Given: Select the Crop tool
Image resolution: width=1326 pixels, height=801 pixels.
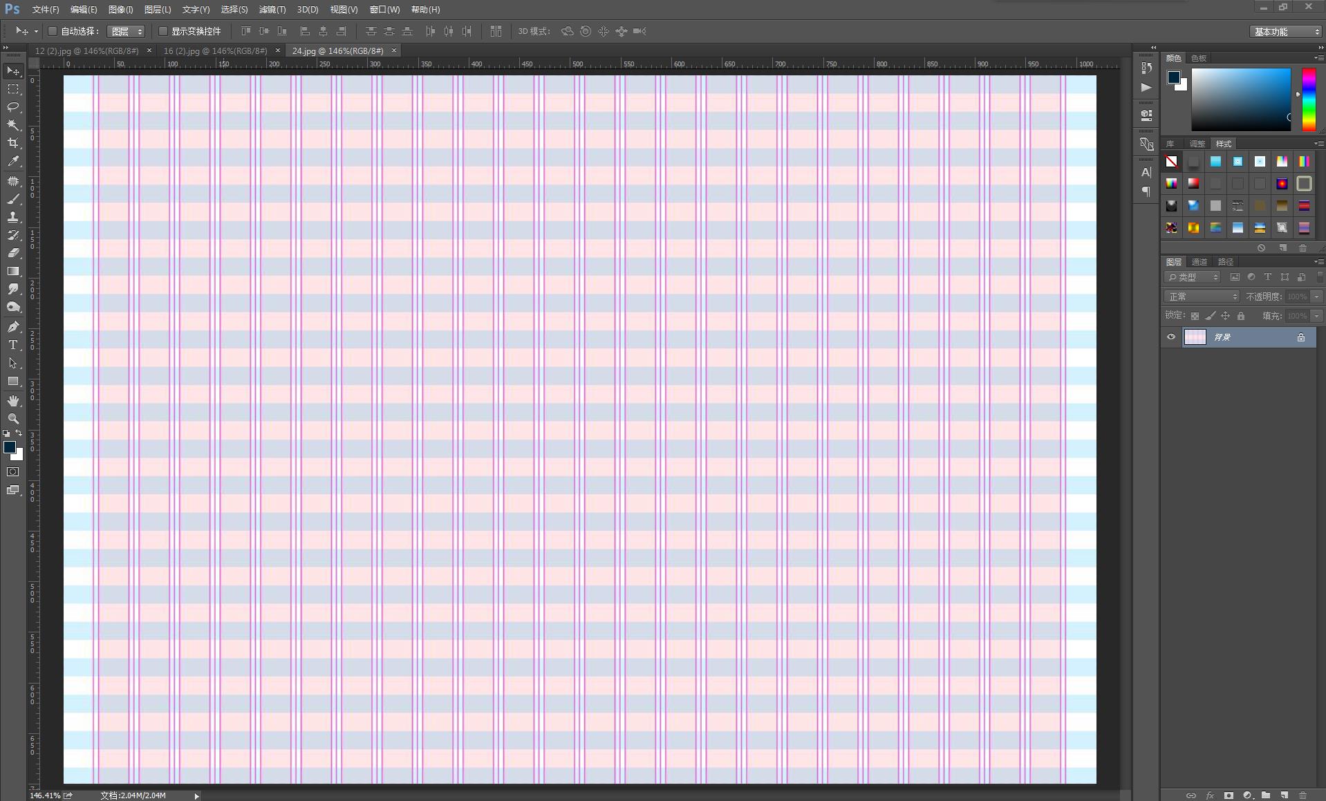Looking at the screenshot, I should tap(13, 143).
